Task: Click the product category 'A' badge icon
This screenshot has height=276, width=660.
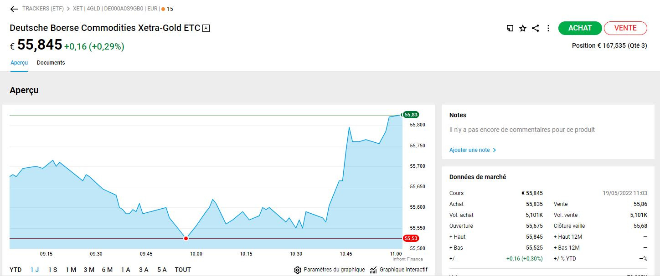Action: pos(206,28)
